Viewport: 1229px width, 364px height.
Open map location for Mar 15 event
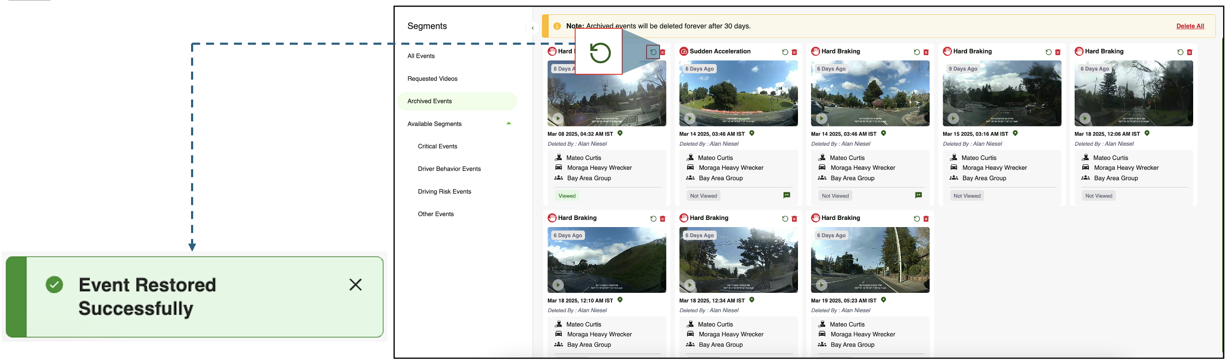[x=1015, y=134]
